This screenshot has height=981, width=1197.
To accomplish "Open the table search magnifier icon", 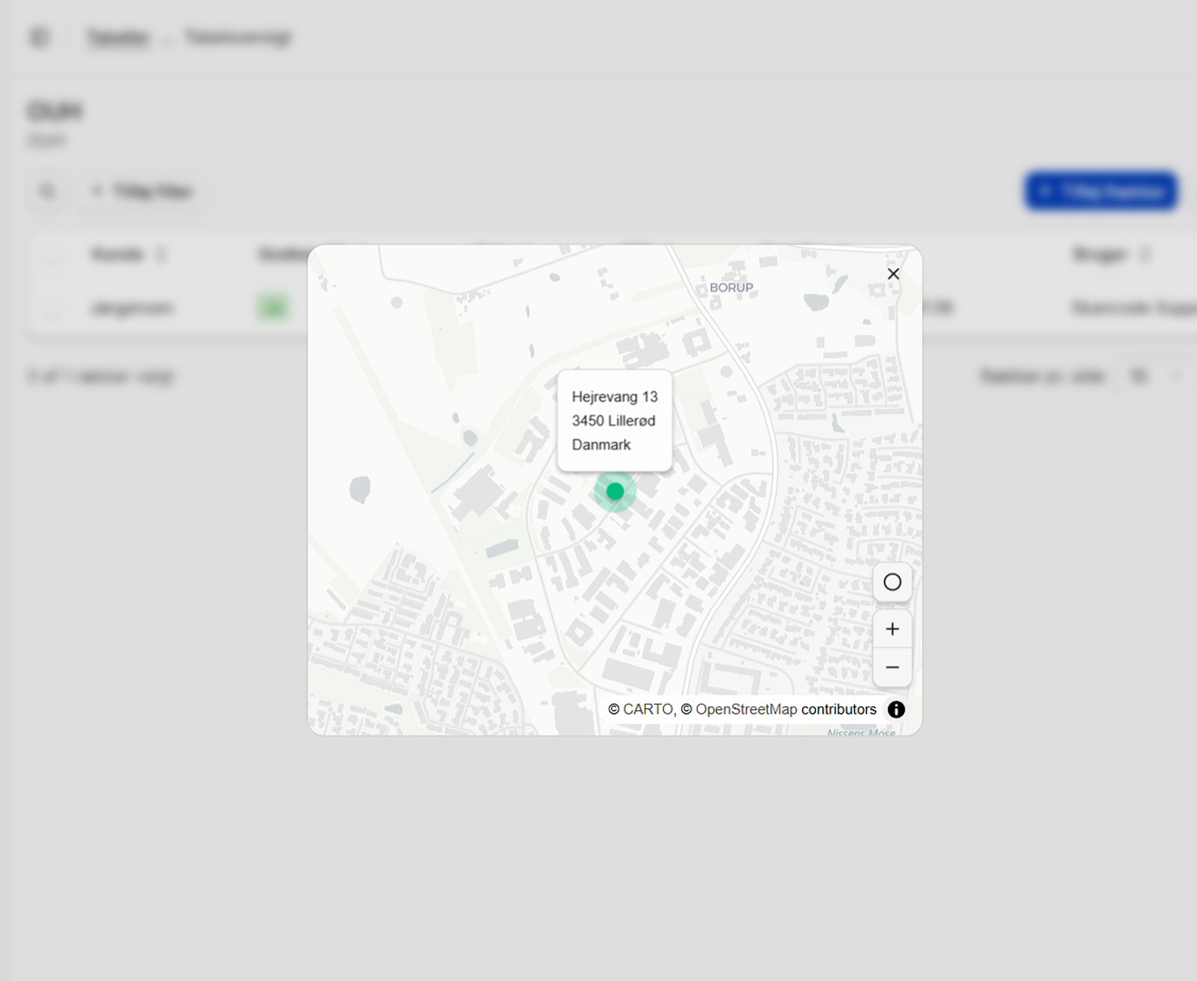I will pos(46,191).
